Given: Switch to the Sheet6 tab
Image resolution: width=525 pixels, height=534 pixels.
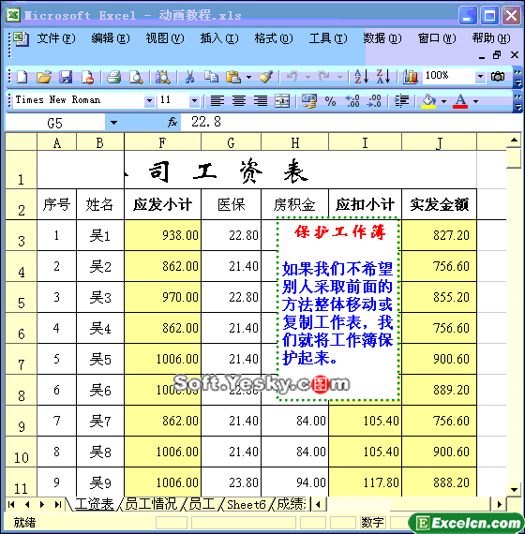Looking at the screenshot, I should 246,504.
